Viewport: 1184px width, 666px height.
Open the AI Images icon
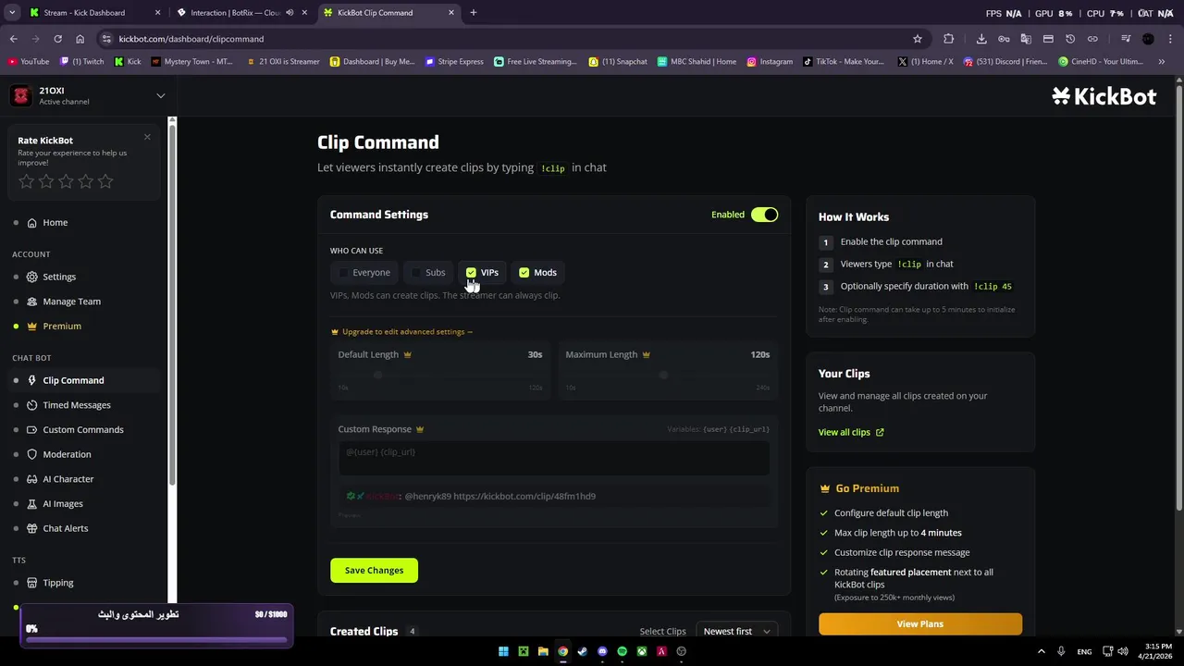click(32, 504)
